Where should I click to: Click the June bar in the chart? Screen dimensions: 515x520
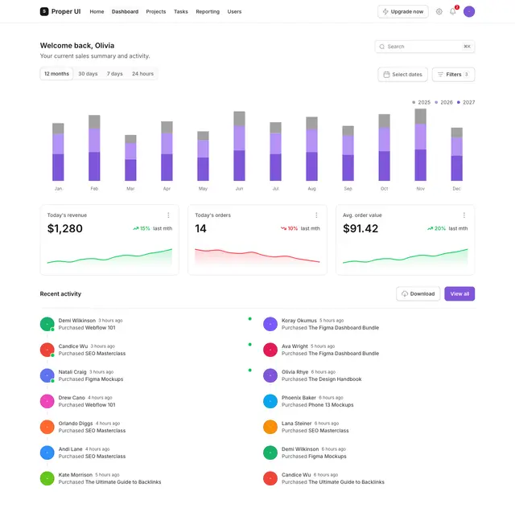239,146
